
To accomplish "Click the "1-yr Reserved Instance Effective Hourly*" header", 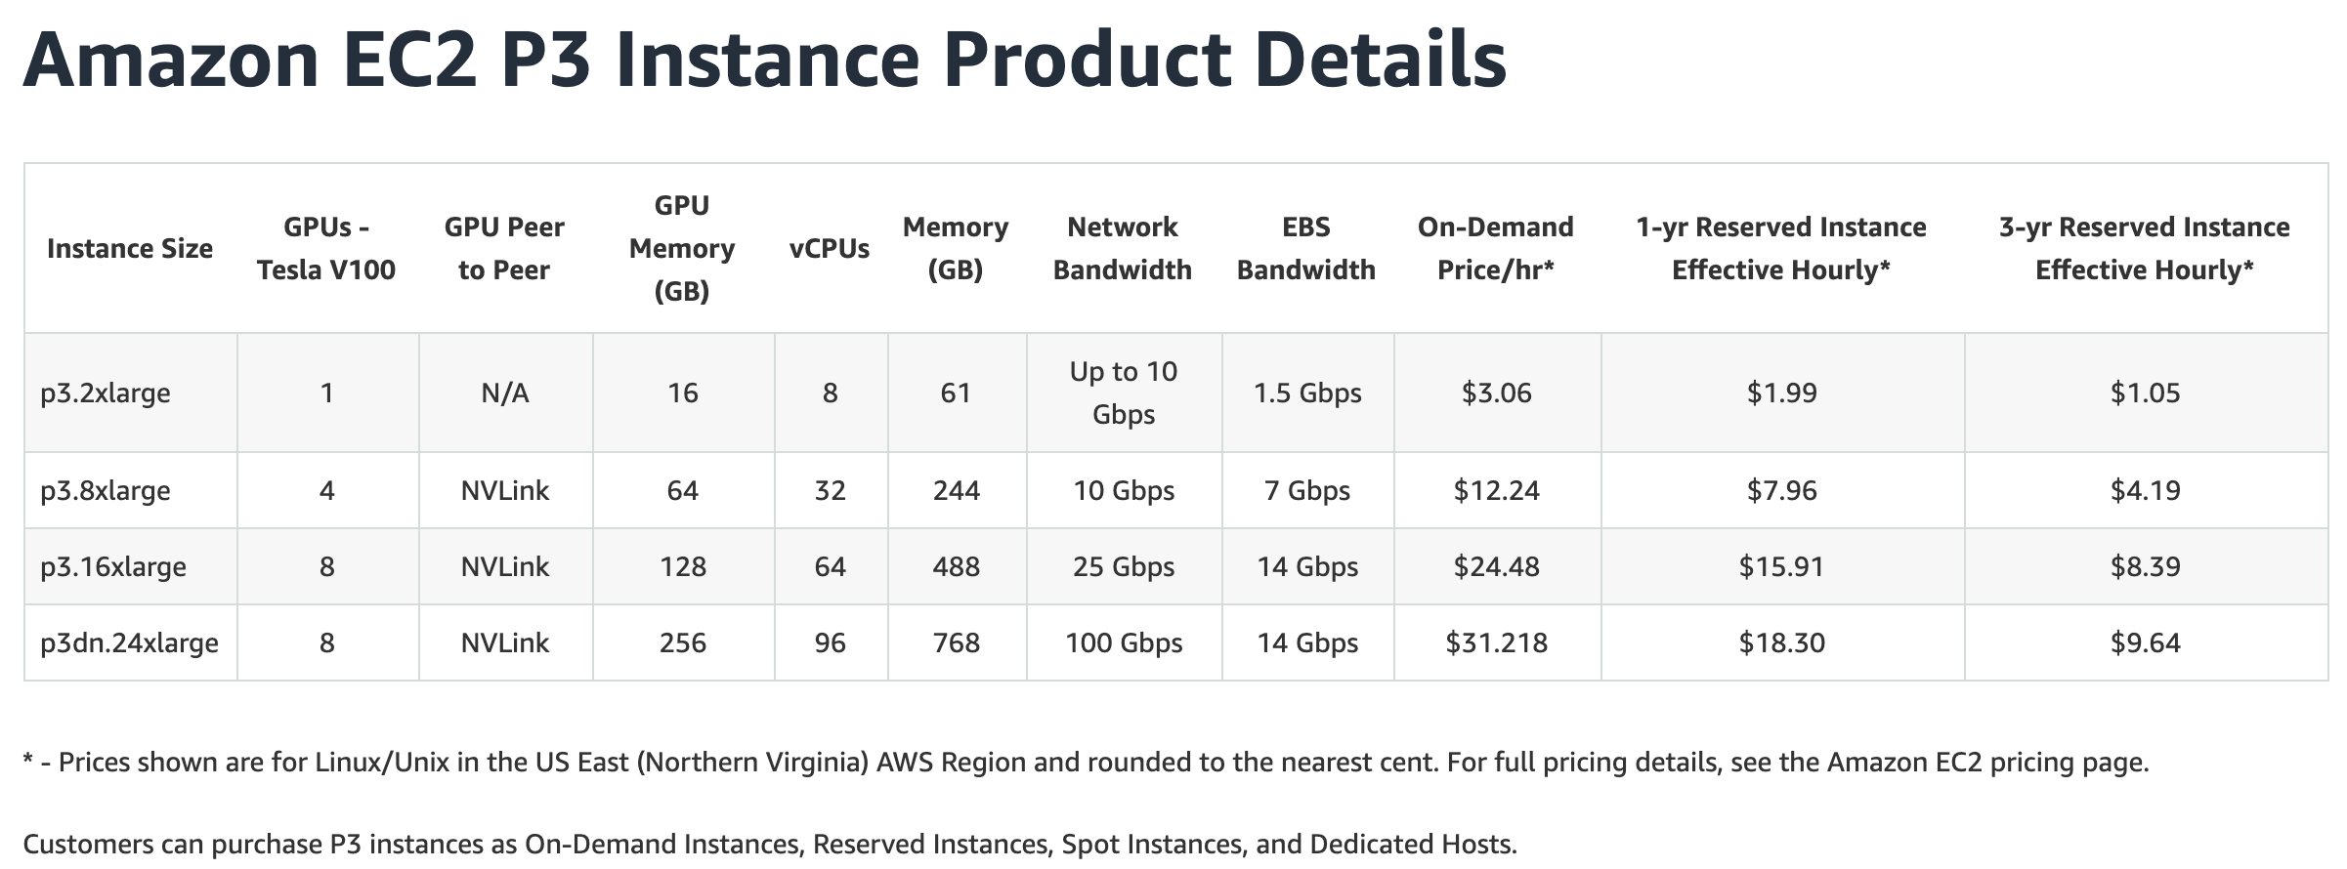I will [x=1780, y=249].
